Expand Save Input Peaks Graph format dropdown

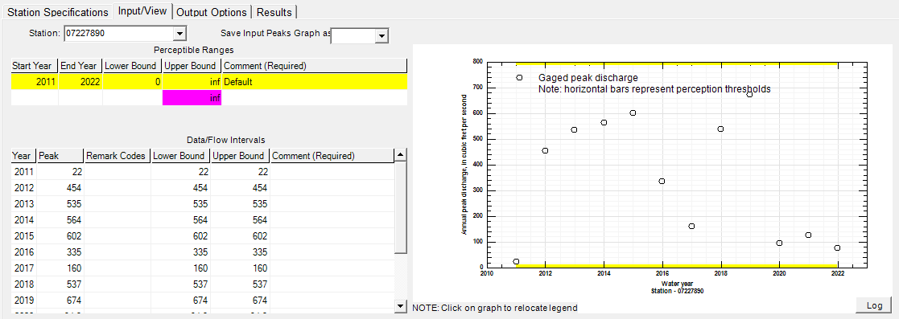click(381, 36)
